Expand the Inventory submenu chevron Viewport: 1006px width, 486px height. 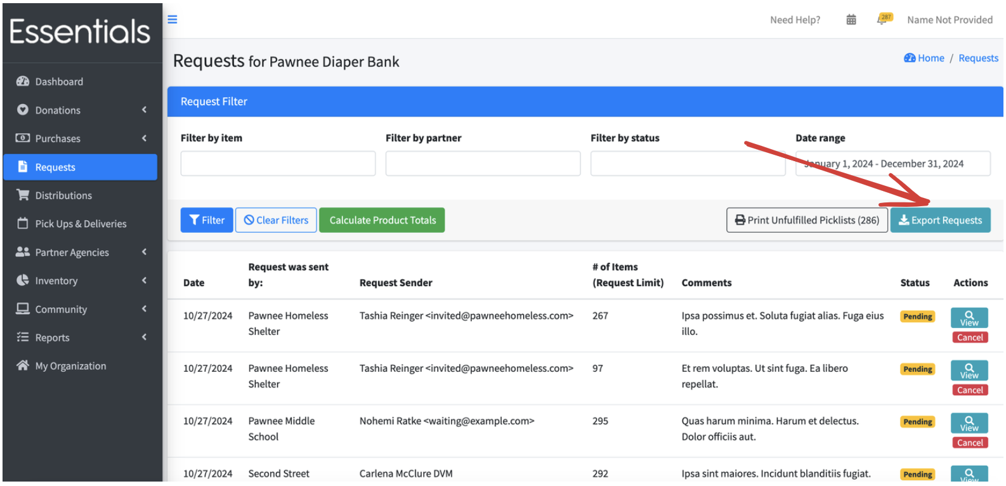tap(145, 280)
